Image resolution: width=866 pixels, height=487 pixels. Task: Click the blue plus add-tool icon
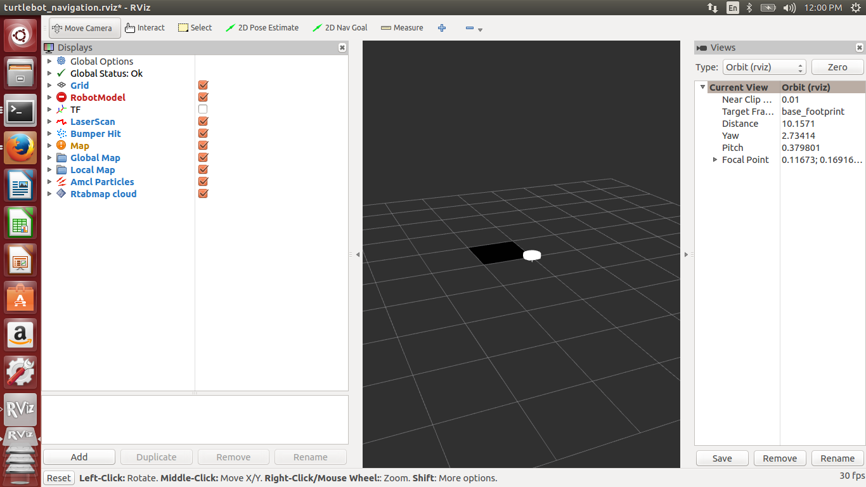coord(442,28)
